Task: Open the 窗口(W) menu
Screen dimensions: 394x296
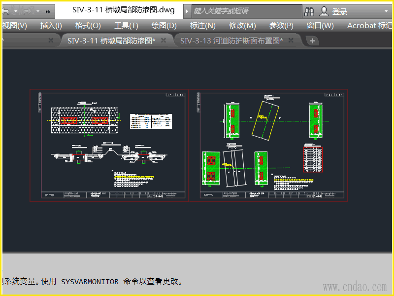Action: (x=320, y=26)
